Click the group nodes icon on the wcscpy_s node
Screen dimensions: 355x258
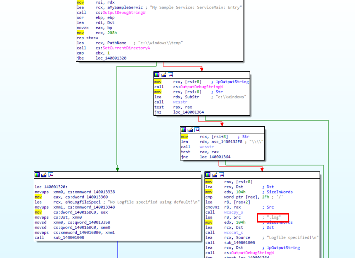point(221,174)
